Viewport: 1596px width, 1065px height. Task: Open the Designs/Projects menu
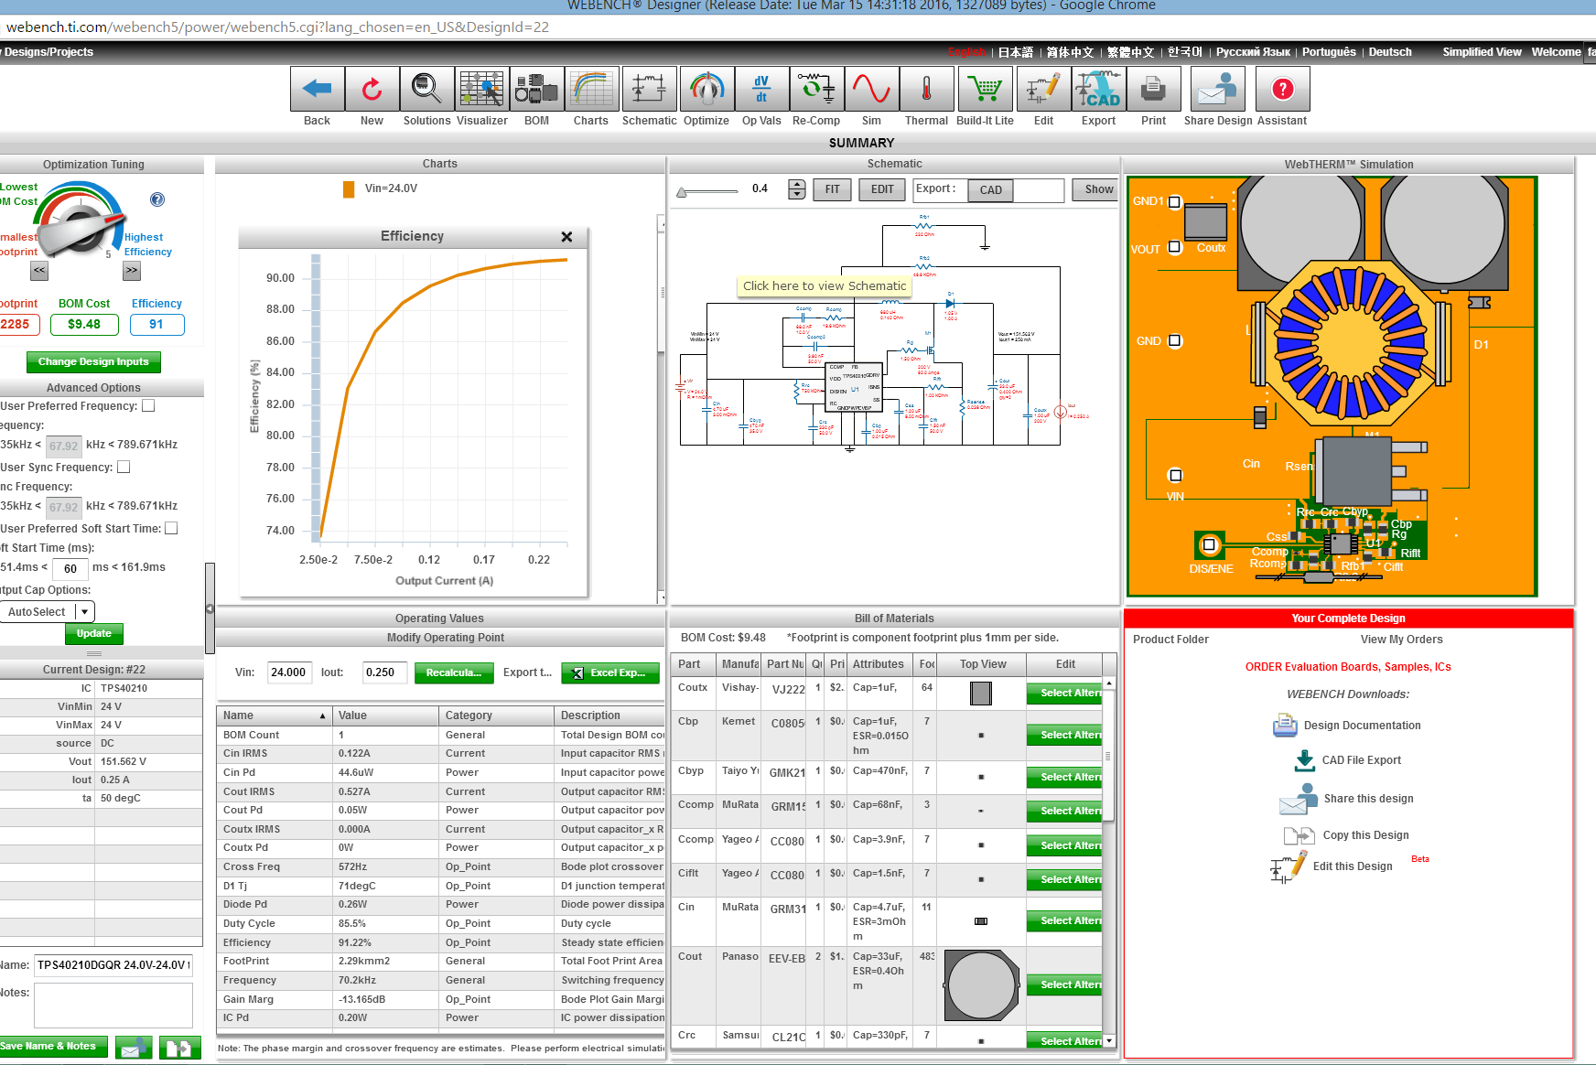(x=48, y=52)
